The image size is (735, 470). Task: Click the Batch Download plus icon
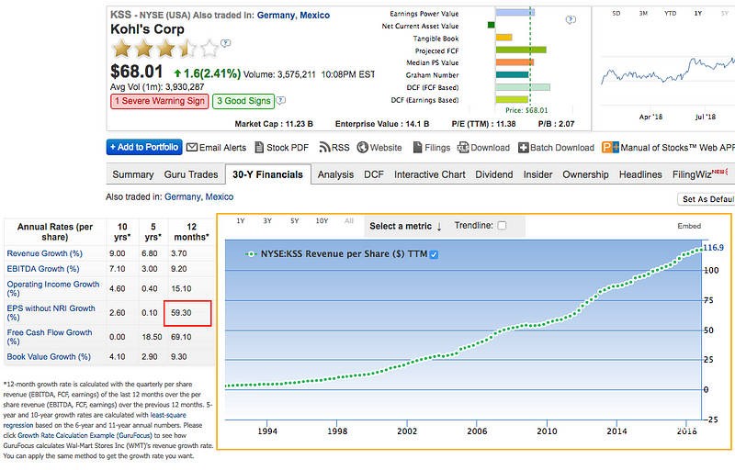pos(523,148)
